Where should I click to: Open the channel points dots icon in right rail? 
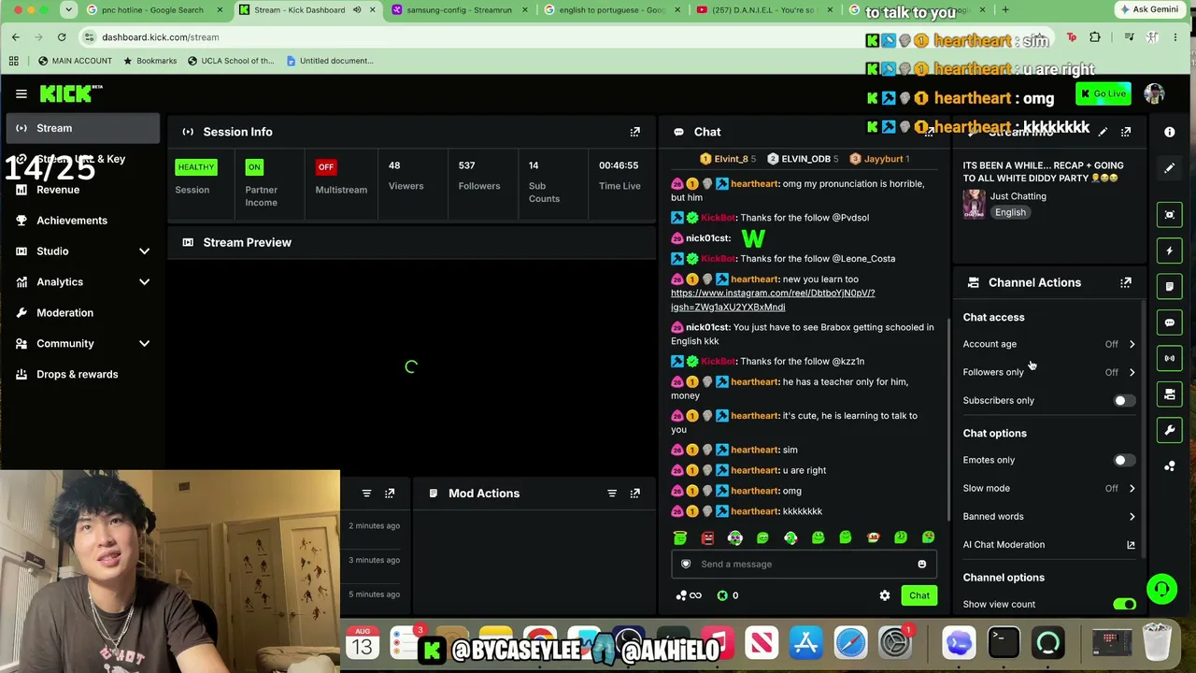point(1170,466)
